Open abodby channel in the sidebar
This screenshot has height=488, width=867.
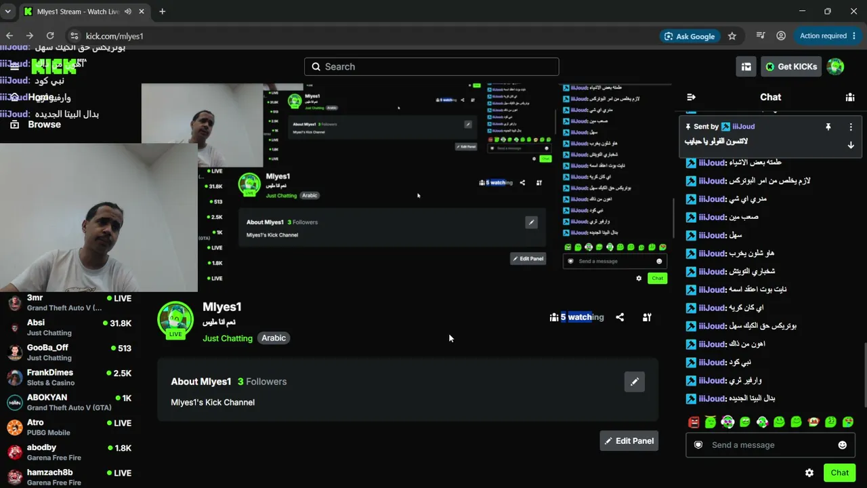[x=70, y=453]
